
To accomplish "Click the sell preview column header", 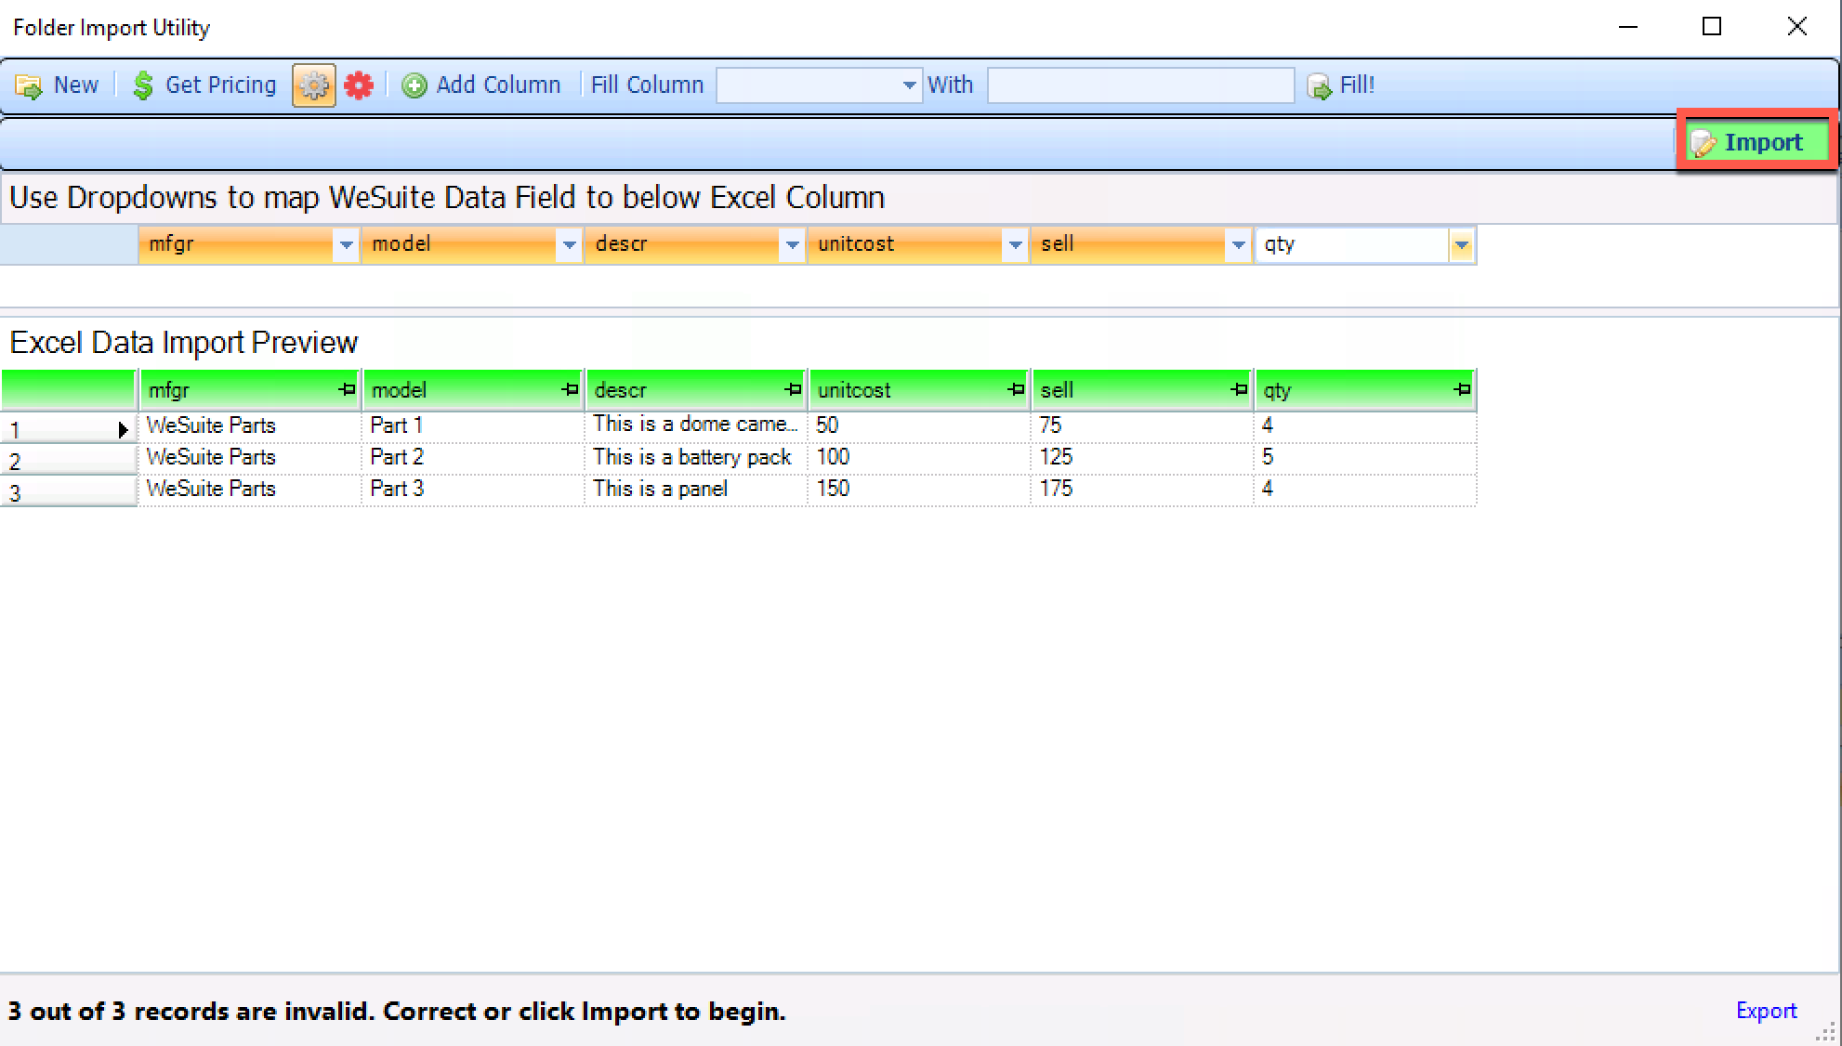I will pyautogui.click(x=1141, y=390).
